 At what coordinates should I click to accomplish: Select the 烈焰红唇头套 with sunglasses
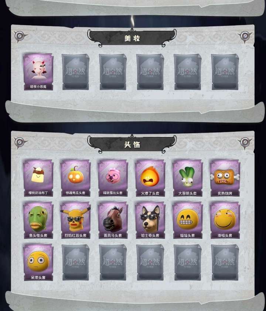pyautogui.click(x=75, y=220)
